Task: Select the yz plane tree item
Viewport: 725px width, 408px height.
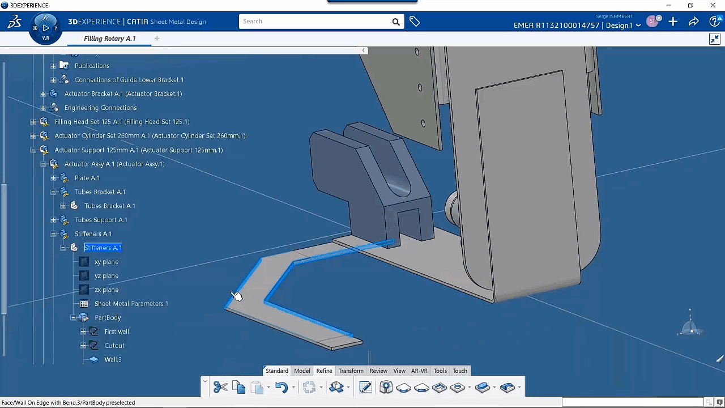Action: pyautogui.click(x=106, y=276)
